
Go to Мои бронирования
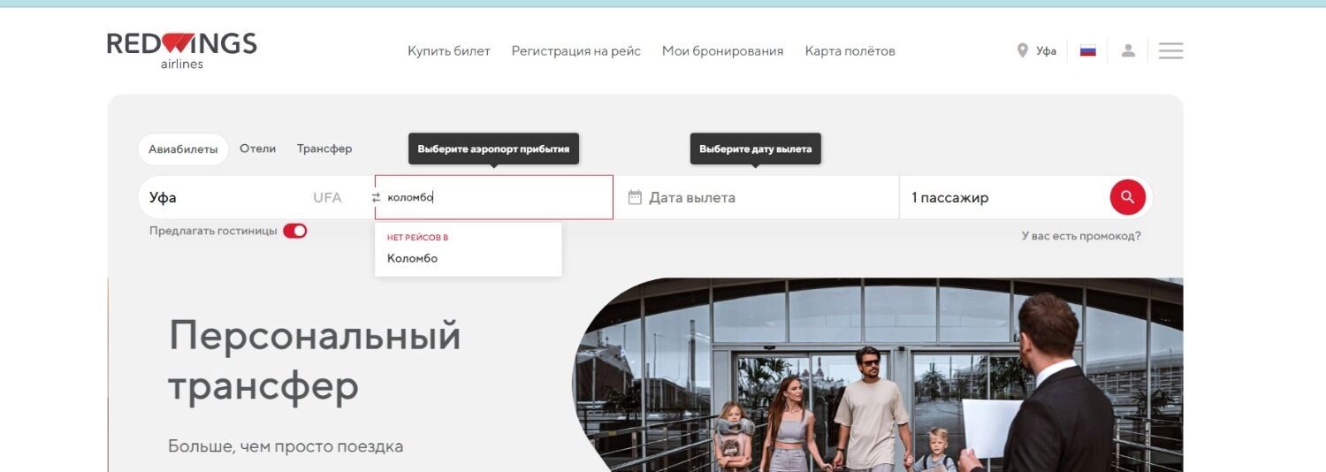click(x=722, y=51)
